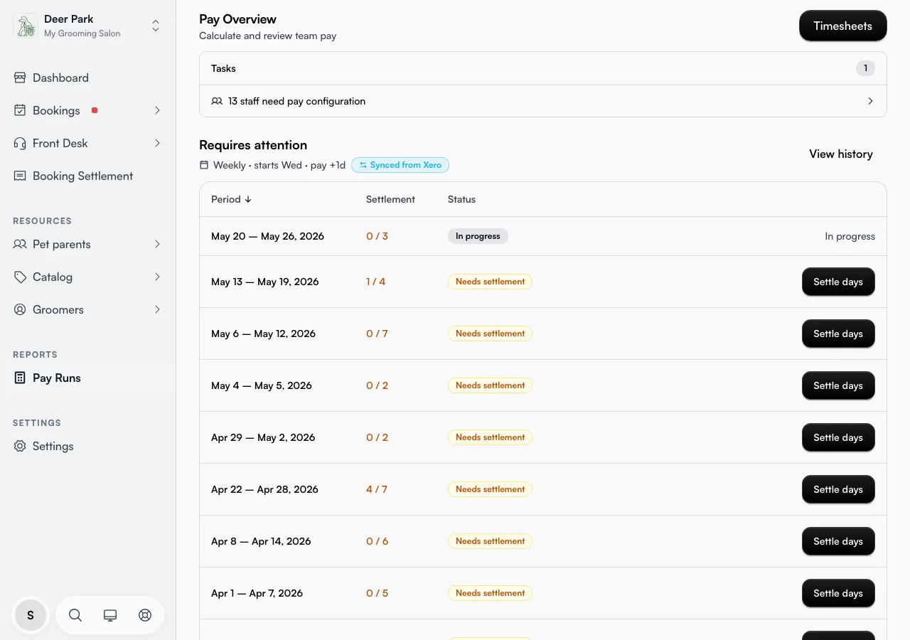Screen dimensions: 910x640
Task: Open the salon switcher chevrons
Action: click(156, 26)
